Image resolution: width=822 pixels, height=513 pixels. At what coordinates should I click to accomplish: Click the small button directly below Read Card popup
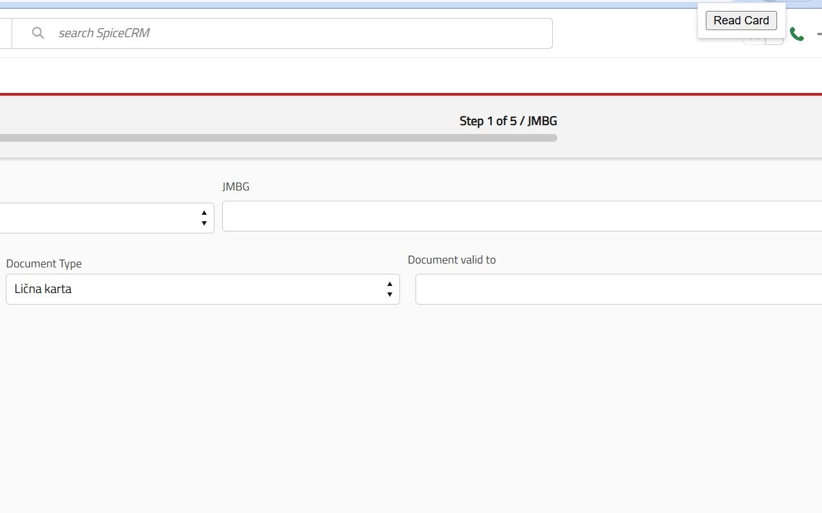(x=753, y=40)
